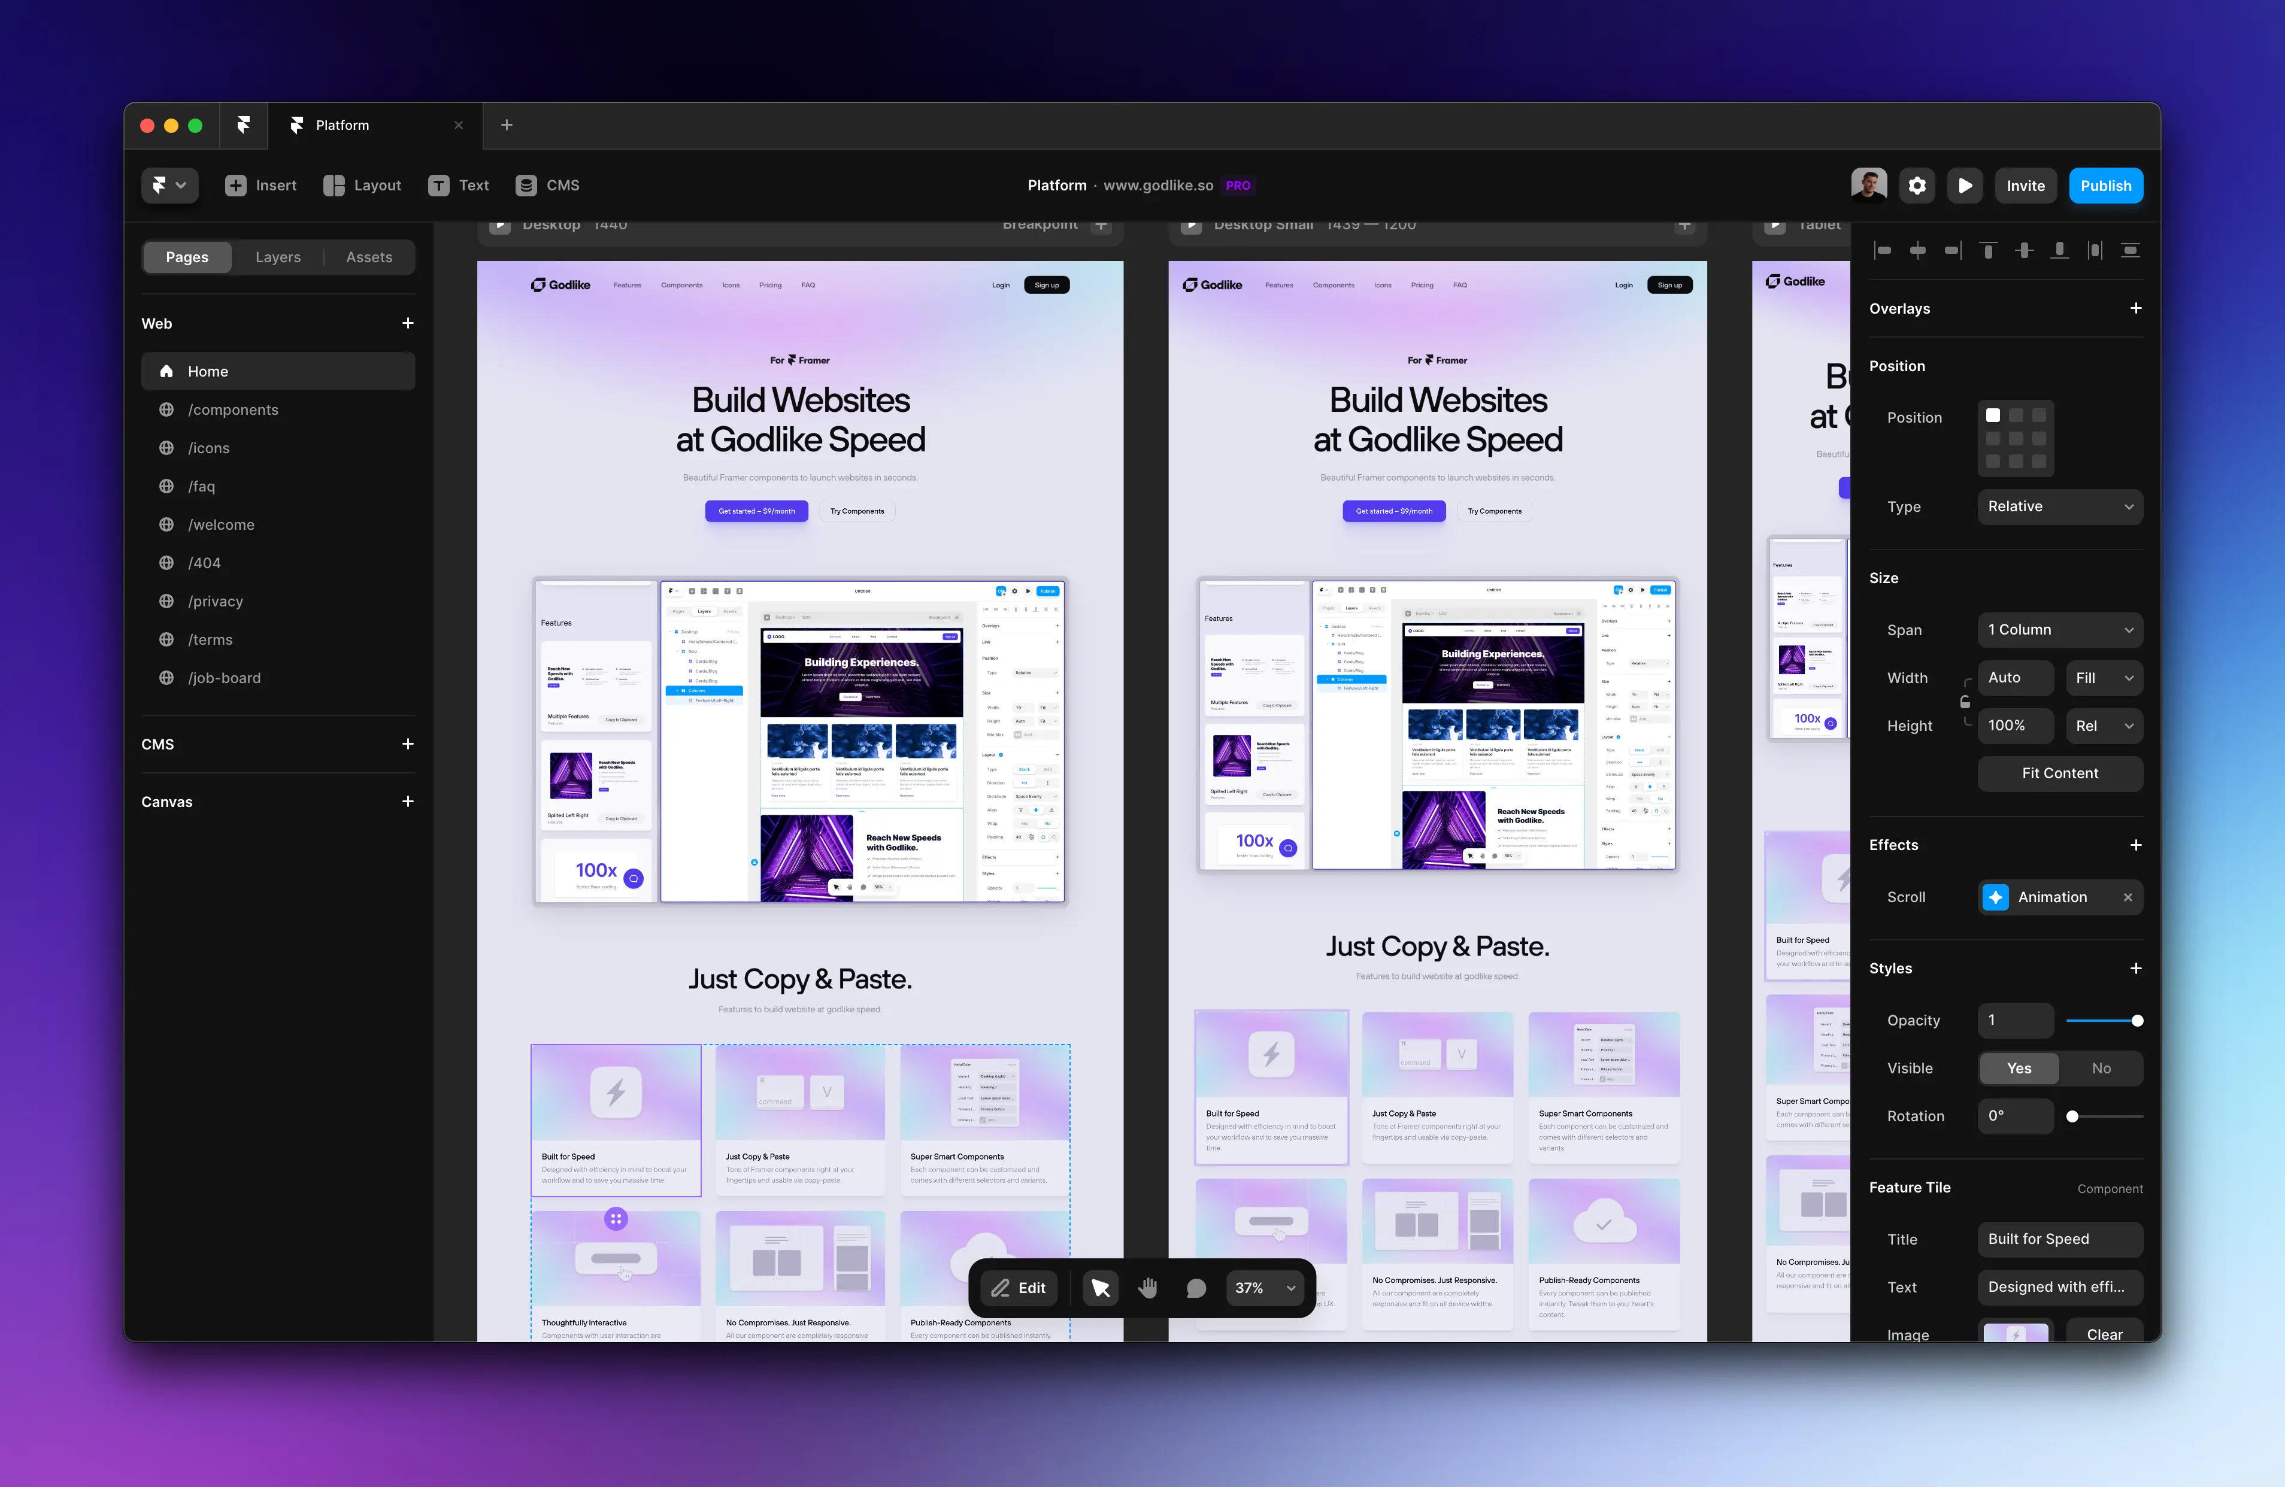Open project settings with the gear icon
This screenshot has width=2285, height=1487.
click(1917, 185)
